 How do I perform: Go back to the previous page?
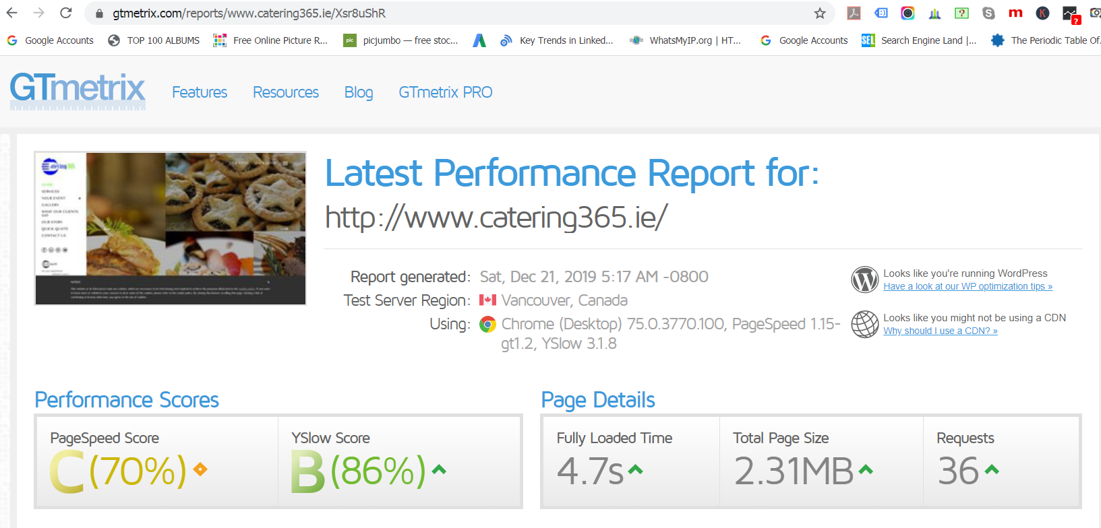(x=12, y=13)
